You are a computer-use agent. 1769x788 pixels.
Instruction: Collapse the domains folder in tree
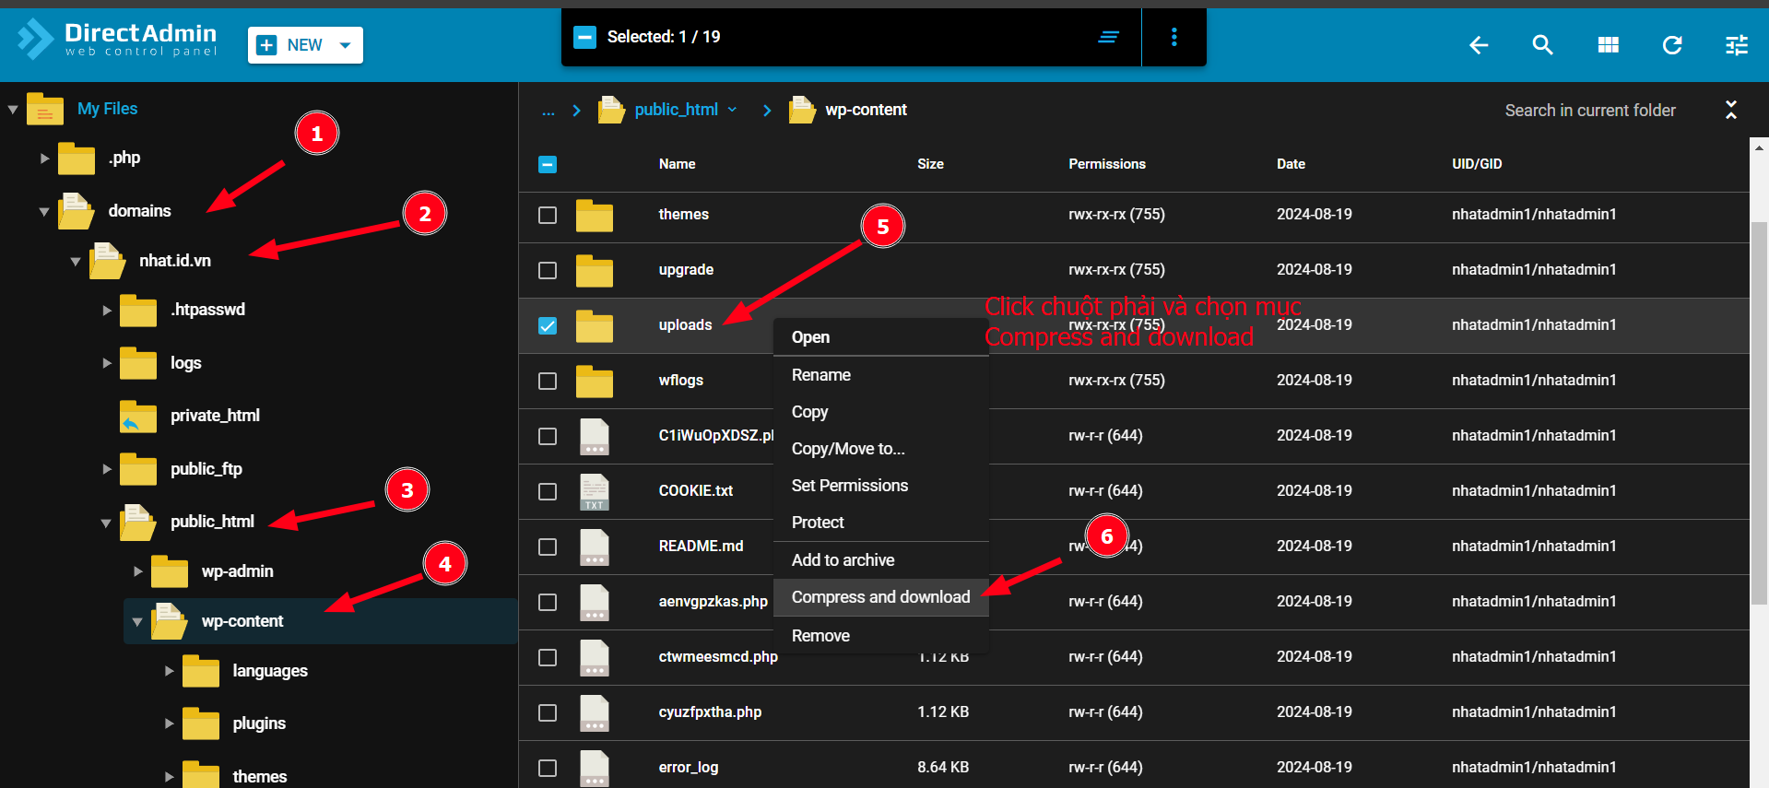pyautogui.click(x=44, y=212)
